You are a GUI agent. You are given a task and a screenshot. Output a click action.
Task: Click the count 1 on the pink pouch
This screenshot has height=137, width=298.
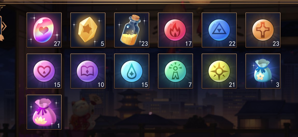pyautogui.click(x=58, y=126)
